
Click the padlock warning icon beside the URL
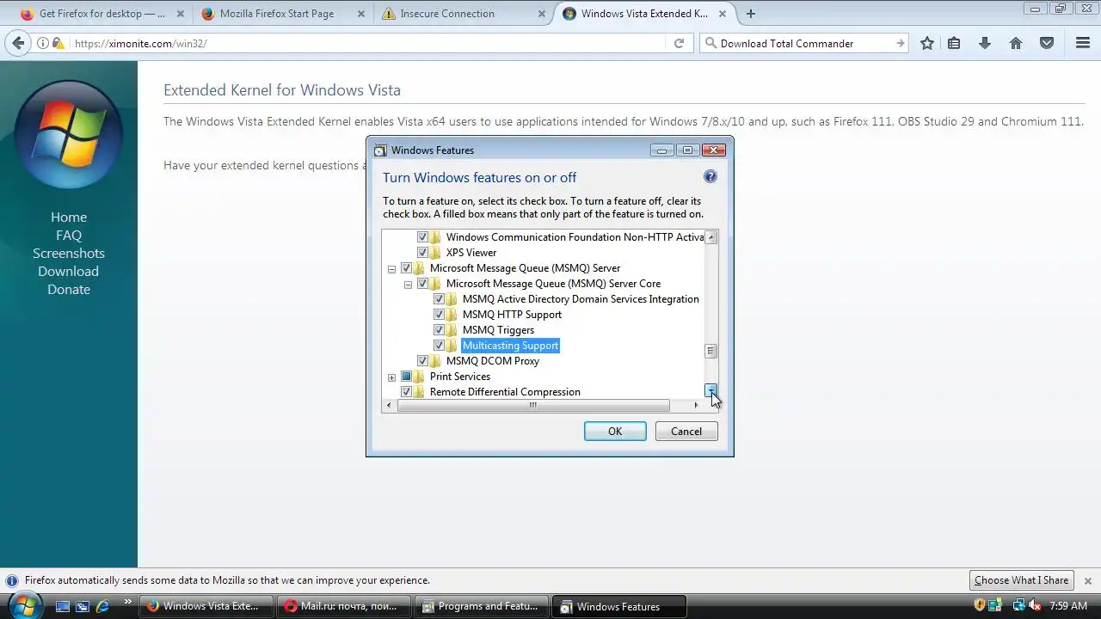tap(58, 43)
